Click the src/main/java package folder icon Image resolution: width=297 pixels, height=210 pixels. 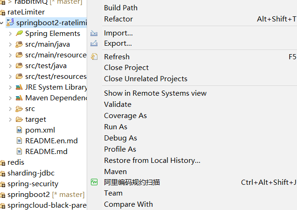pyautogui.click(x=19, y=44)
